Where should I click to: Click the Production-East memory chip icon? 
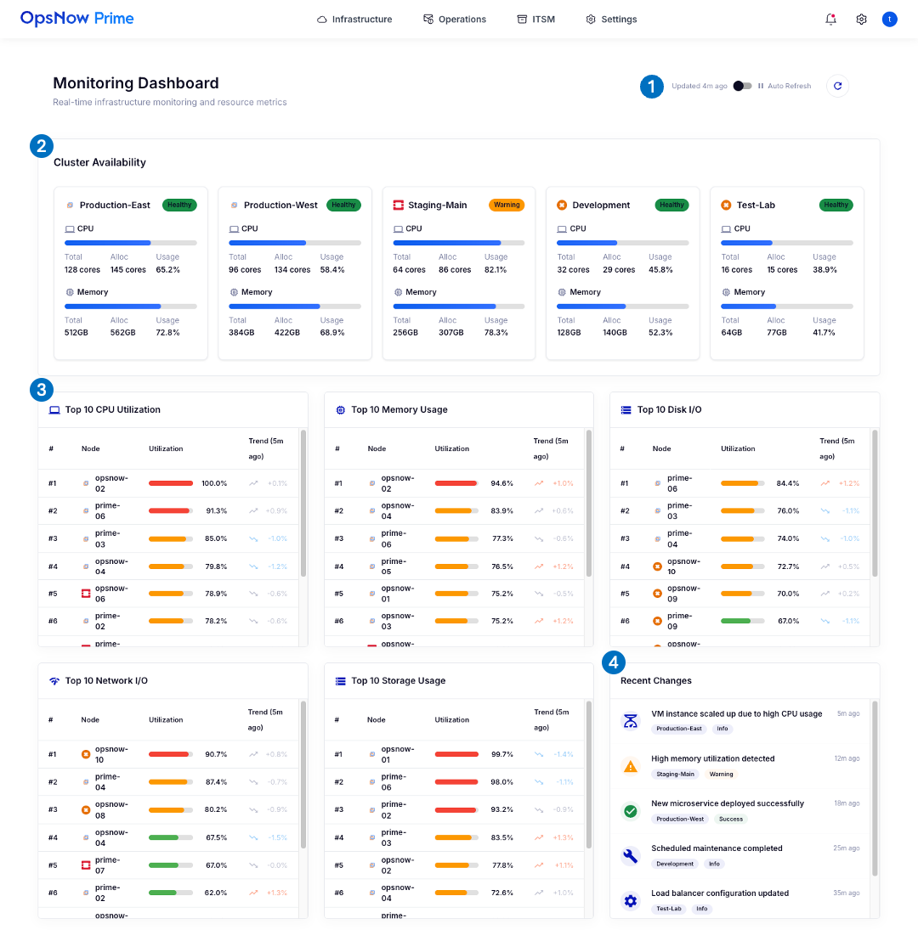coord(70,292)
